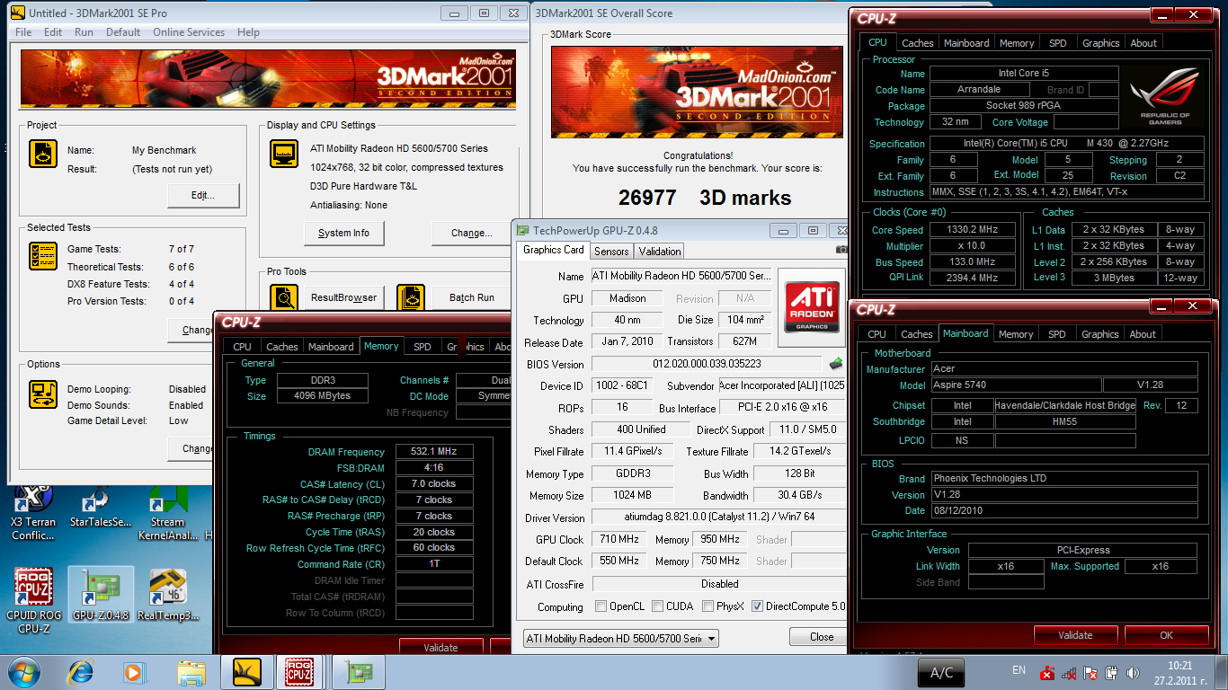The width and height of the screenshot is (1228, 690).
Task: Click the EN language indicator on taskbar
Action: click(x=1019, y=670)
